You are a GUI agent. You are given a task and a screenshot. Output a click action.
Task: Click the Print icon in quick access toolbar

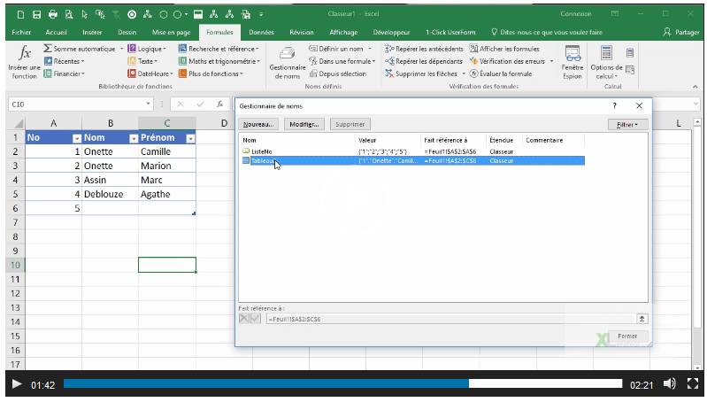coord(53,14)
